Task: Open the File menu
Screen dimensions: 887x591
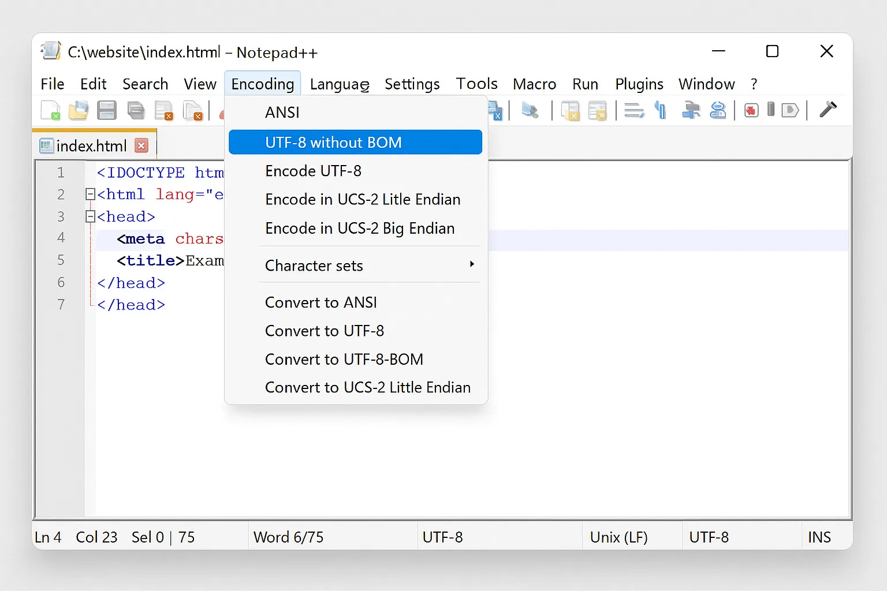Action: [x=53, y=84]
